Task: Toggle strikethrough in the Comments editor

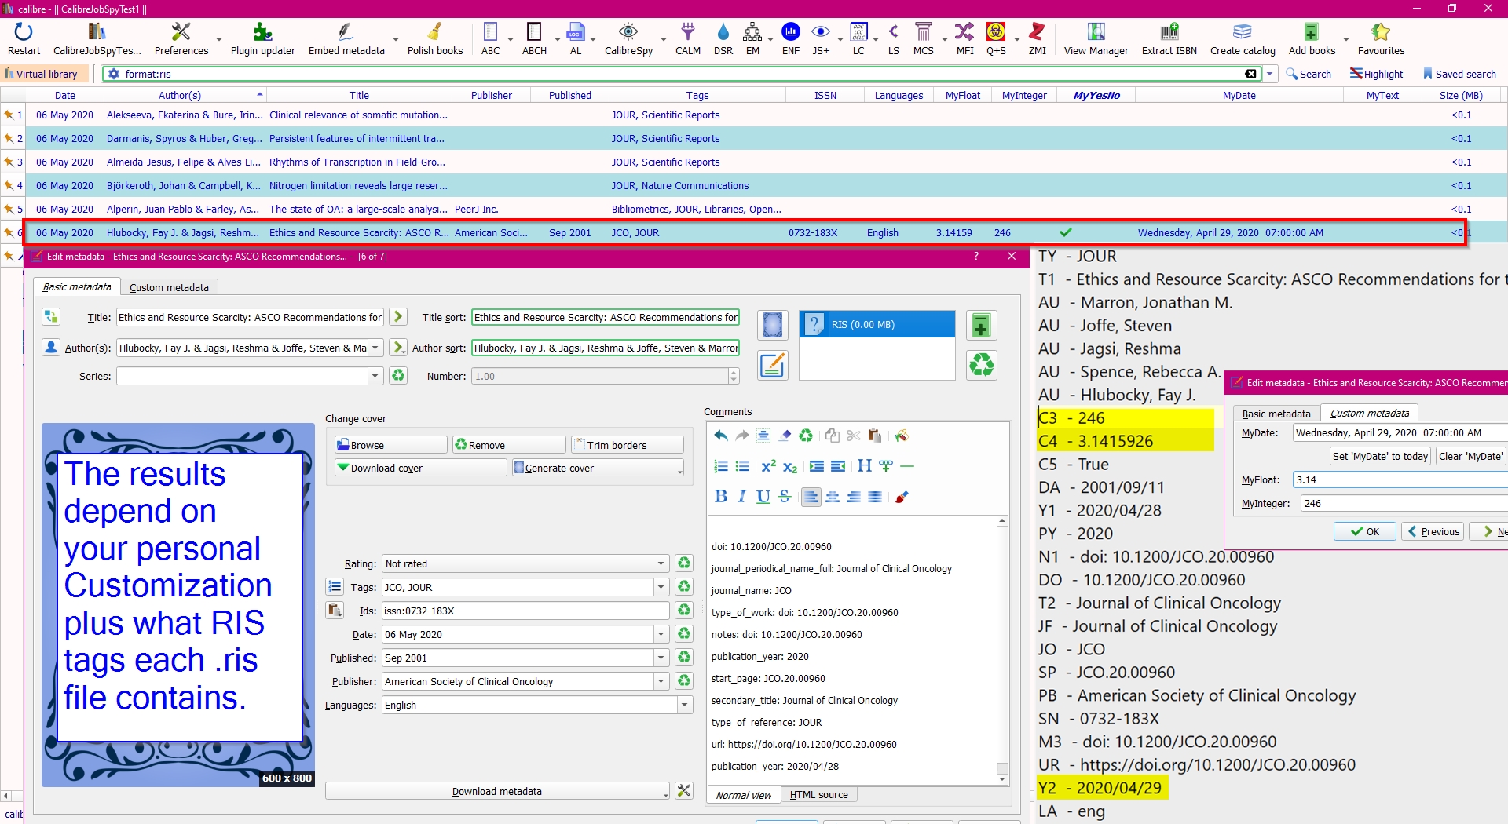Action: 784,496
